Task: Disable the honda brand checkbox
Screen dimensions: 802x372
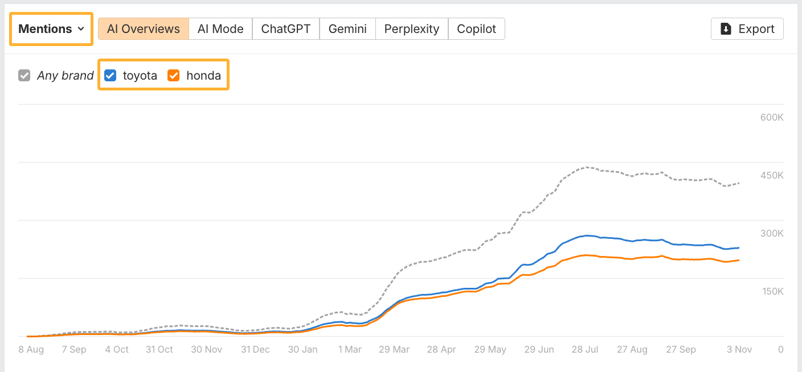Action: point(174,75)
